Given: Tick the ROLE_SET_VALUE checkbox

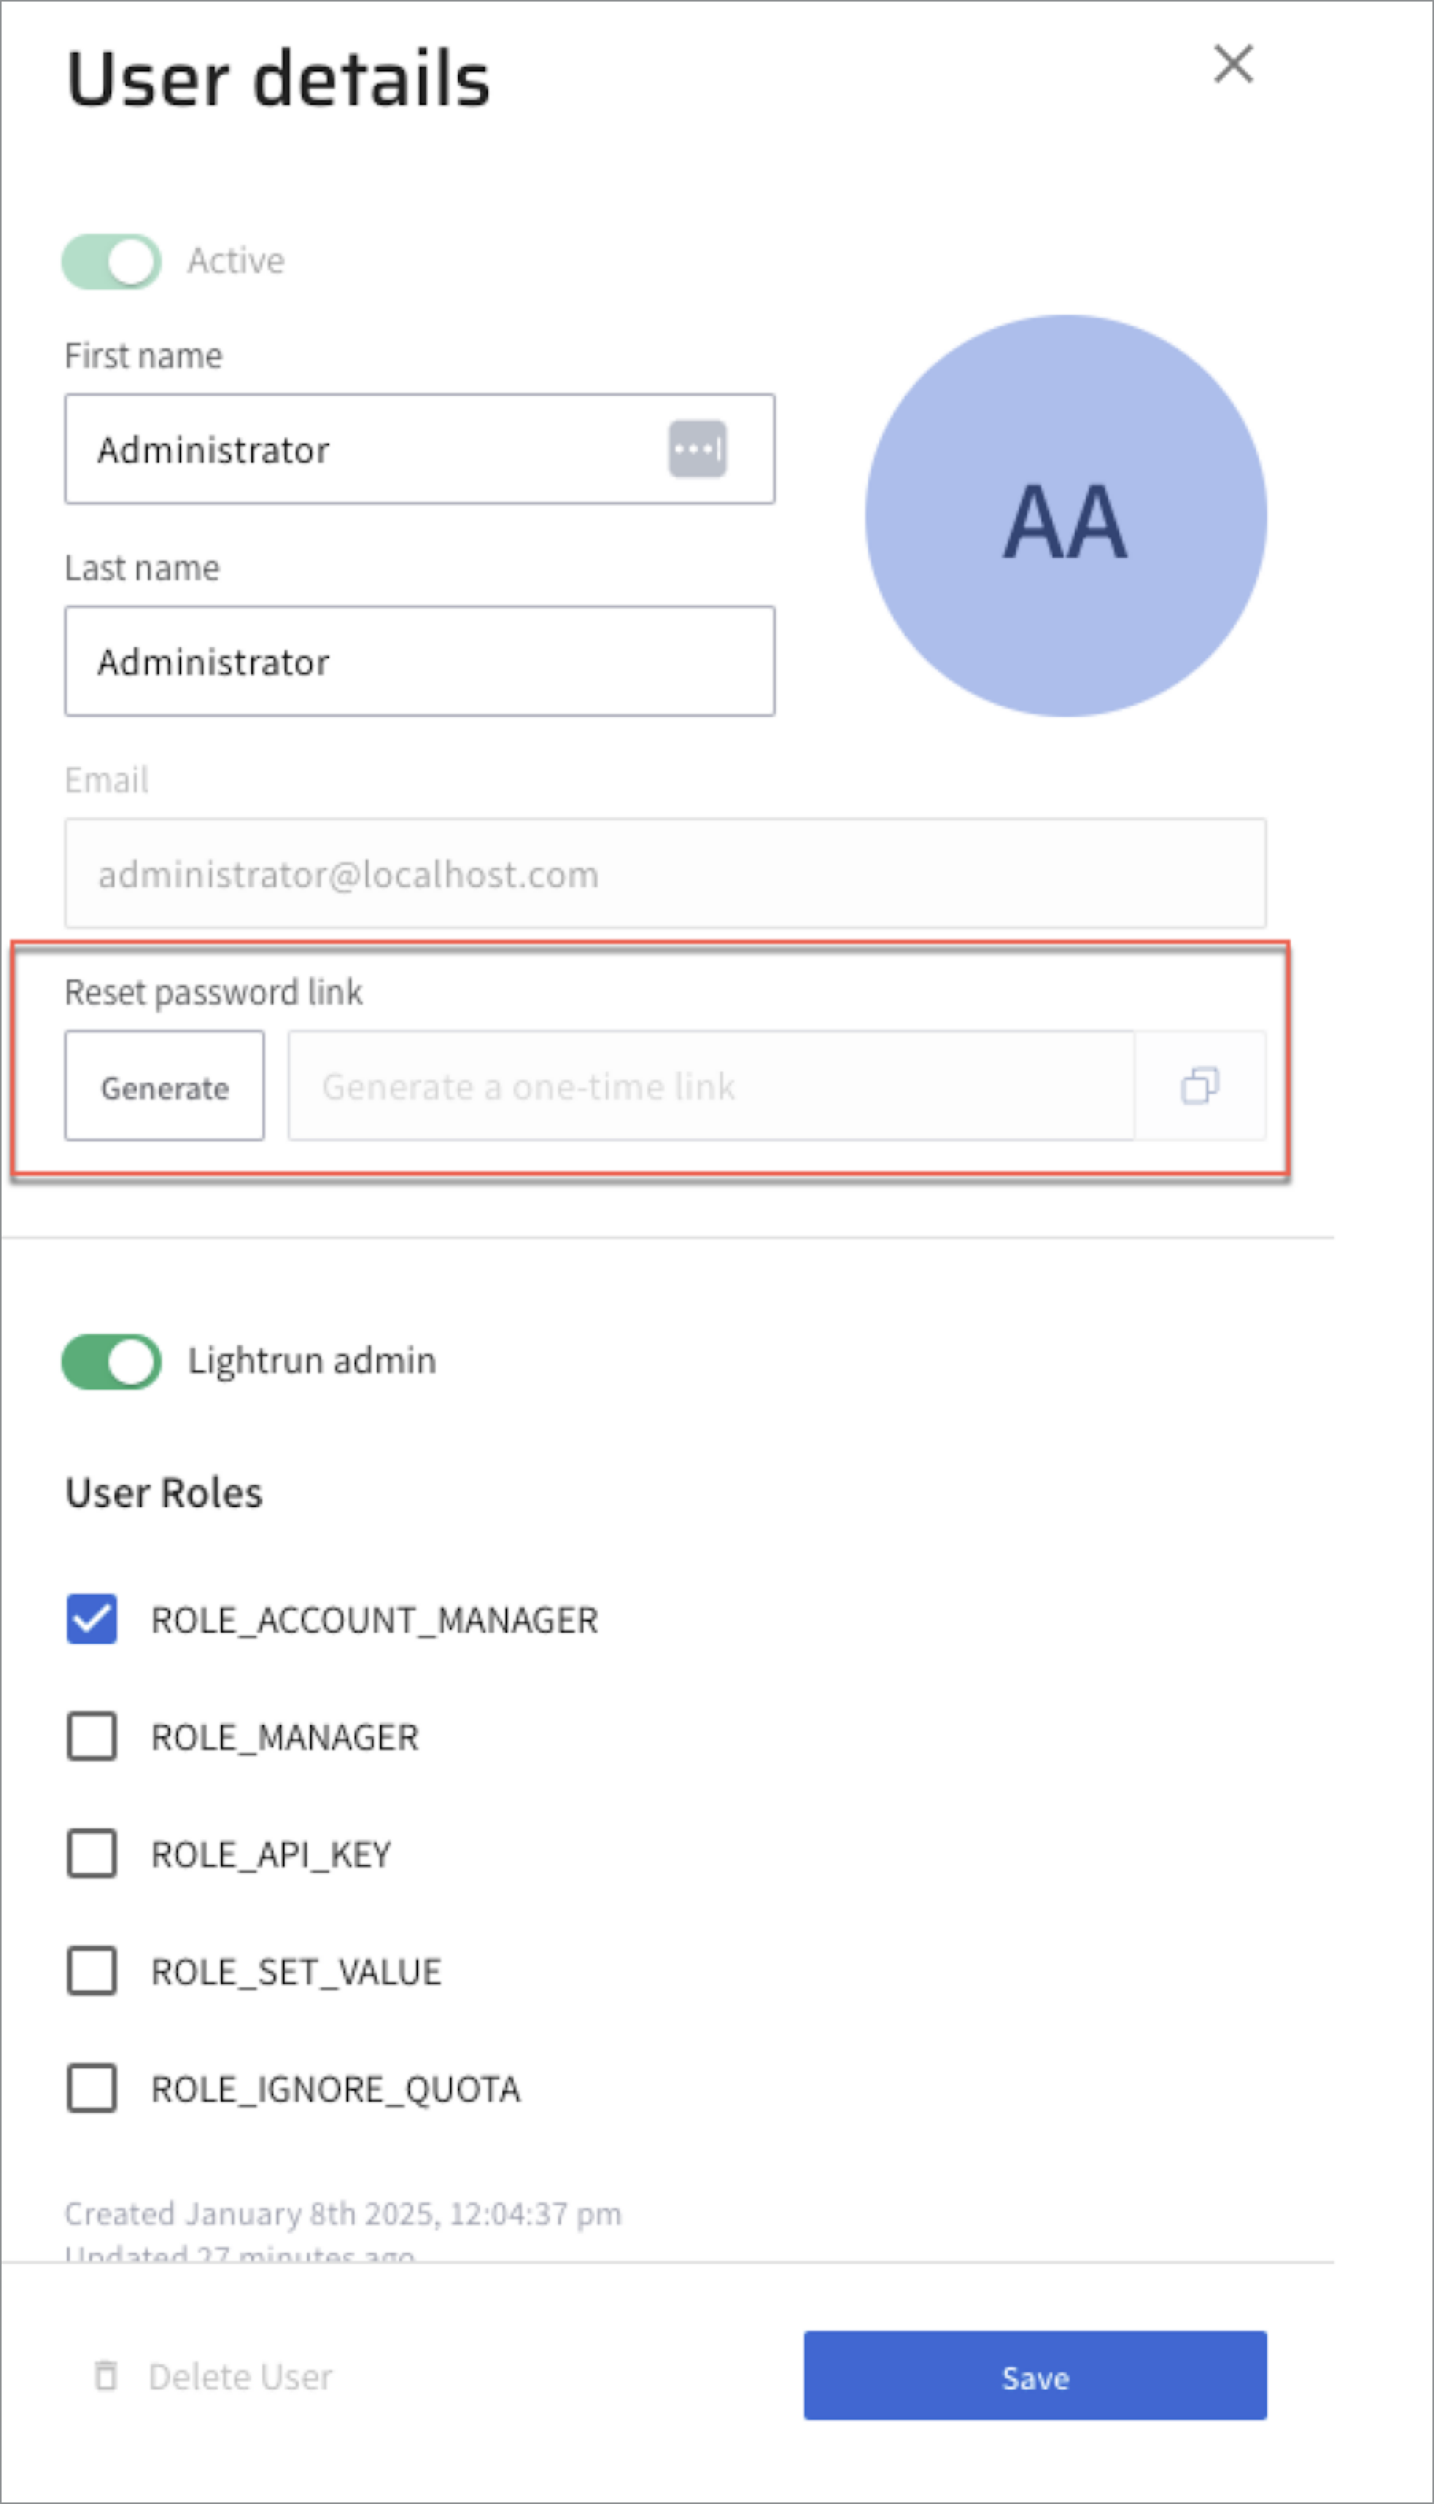Looking at the screenshot, I should (91, 1971).
